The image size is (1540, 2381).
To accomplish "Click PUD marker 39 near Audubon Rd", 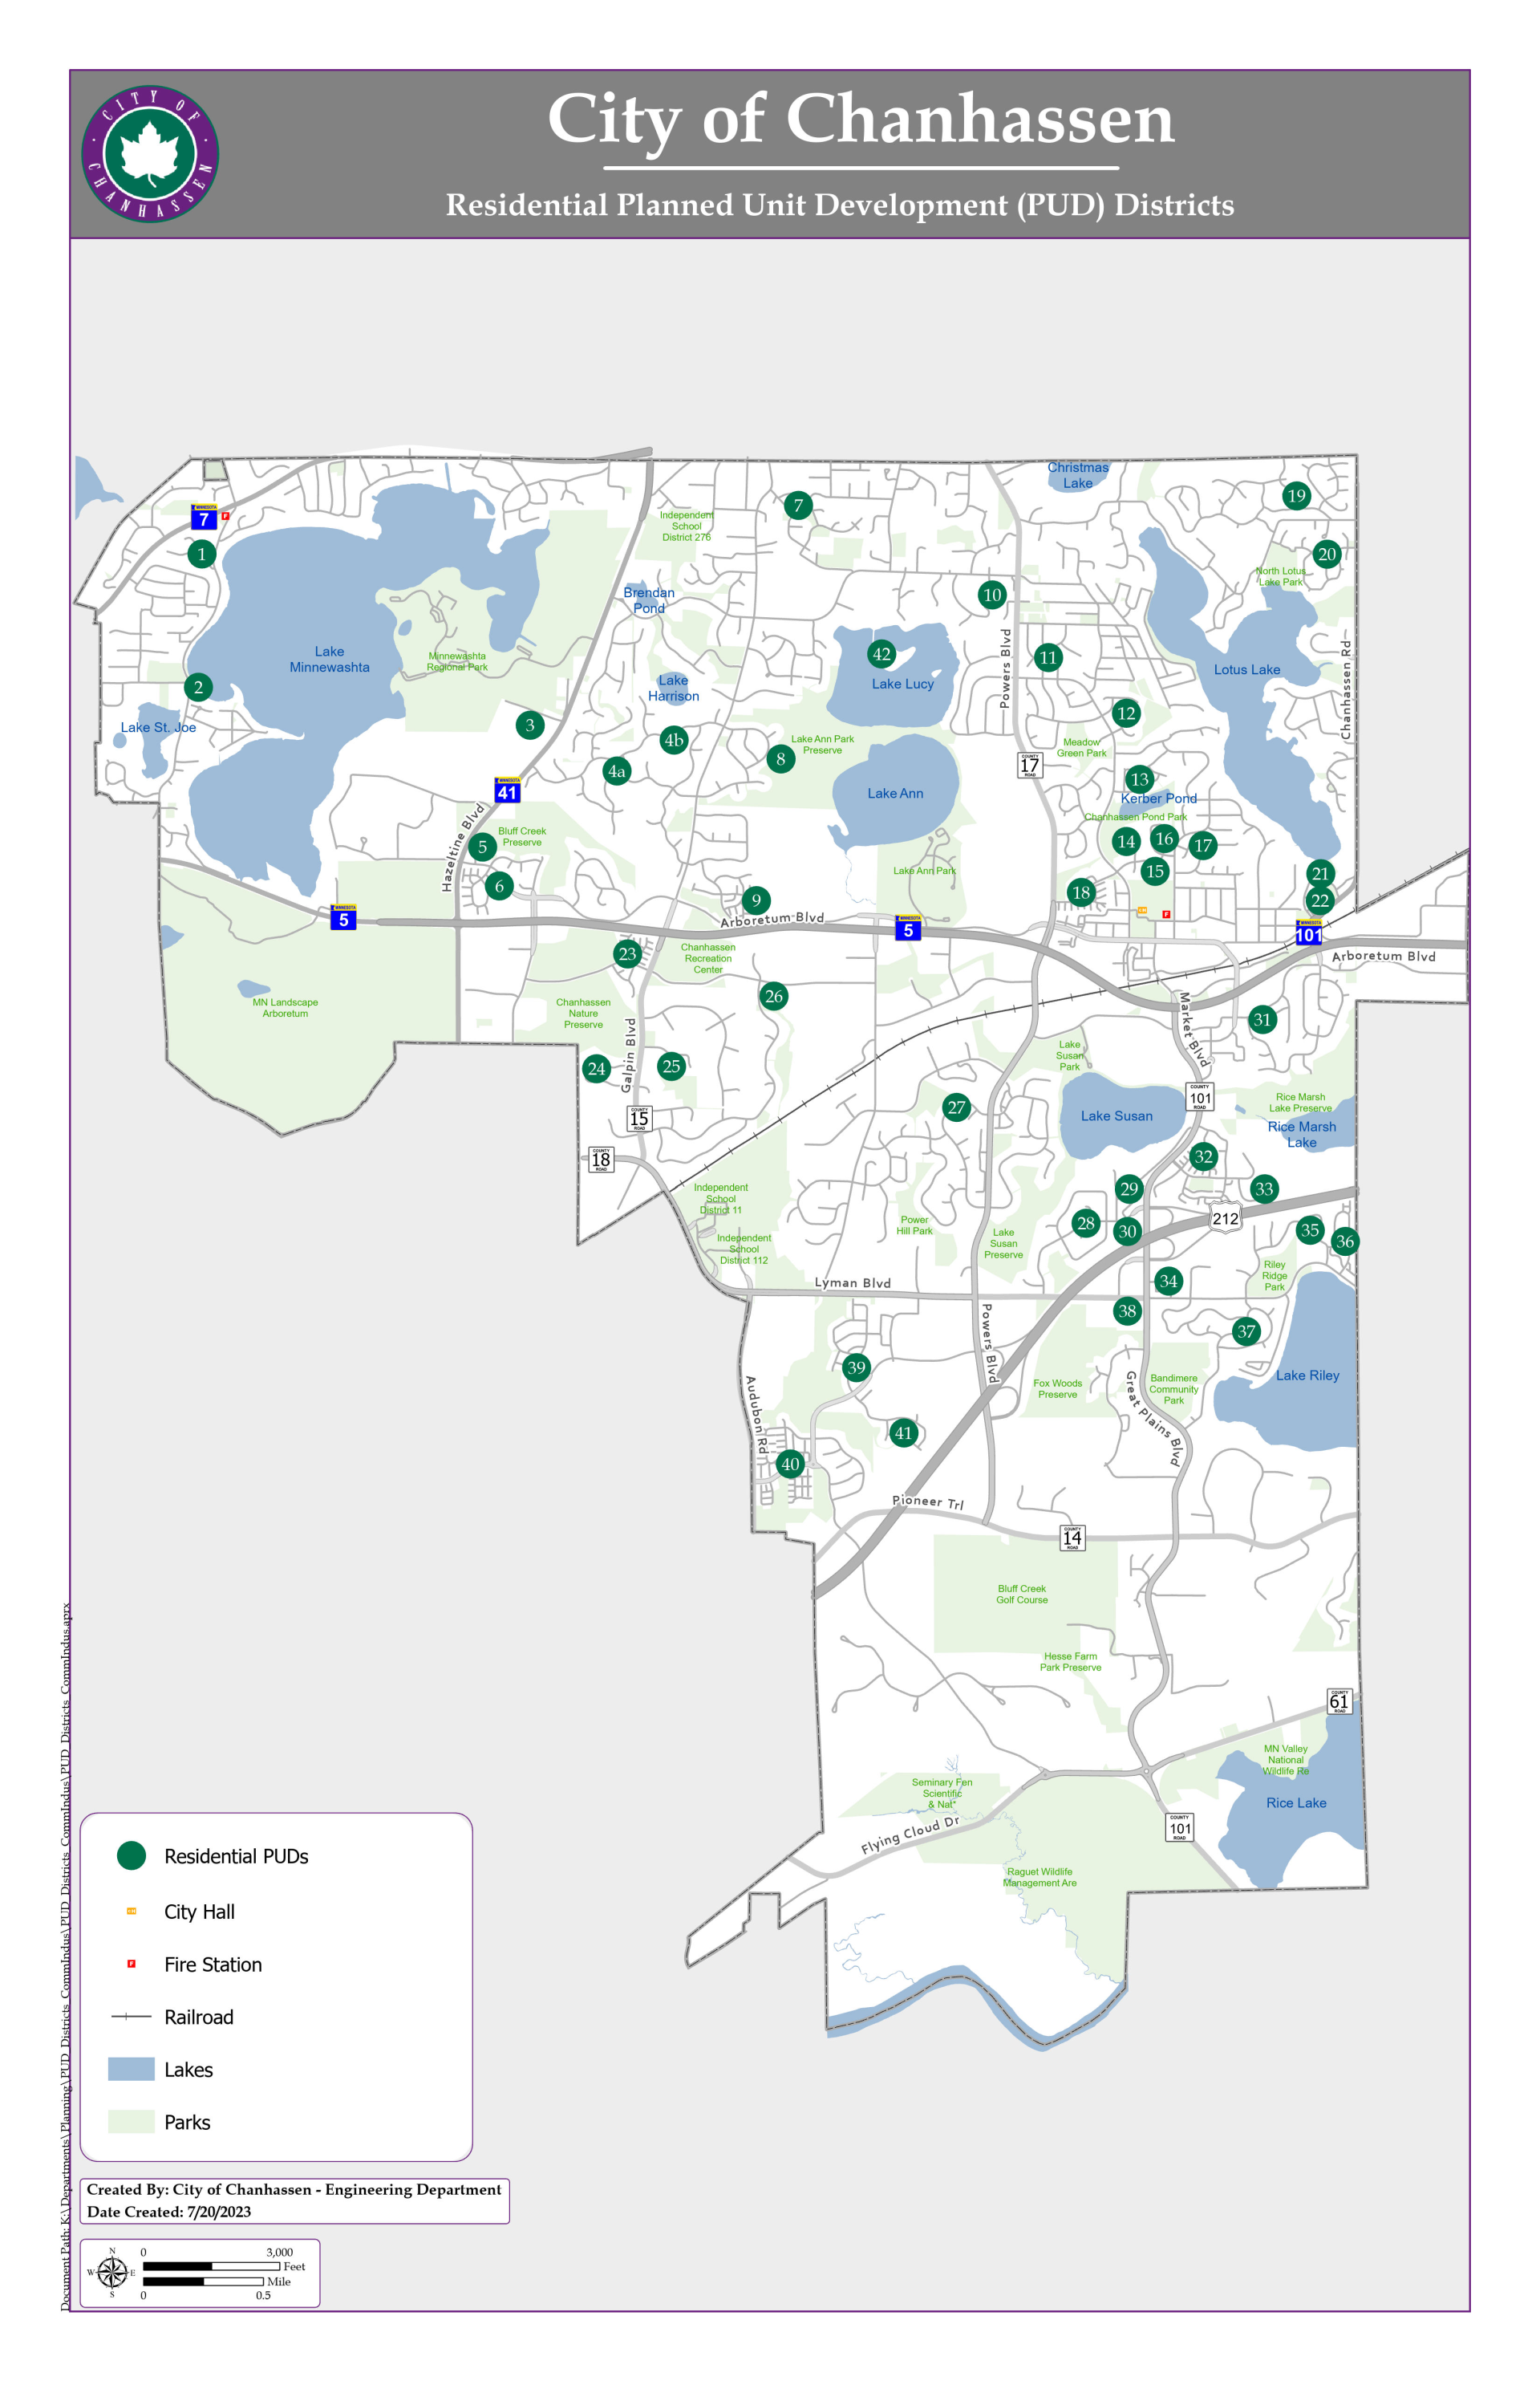I will [856, 1367].
